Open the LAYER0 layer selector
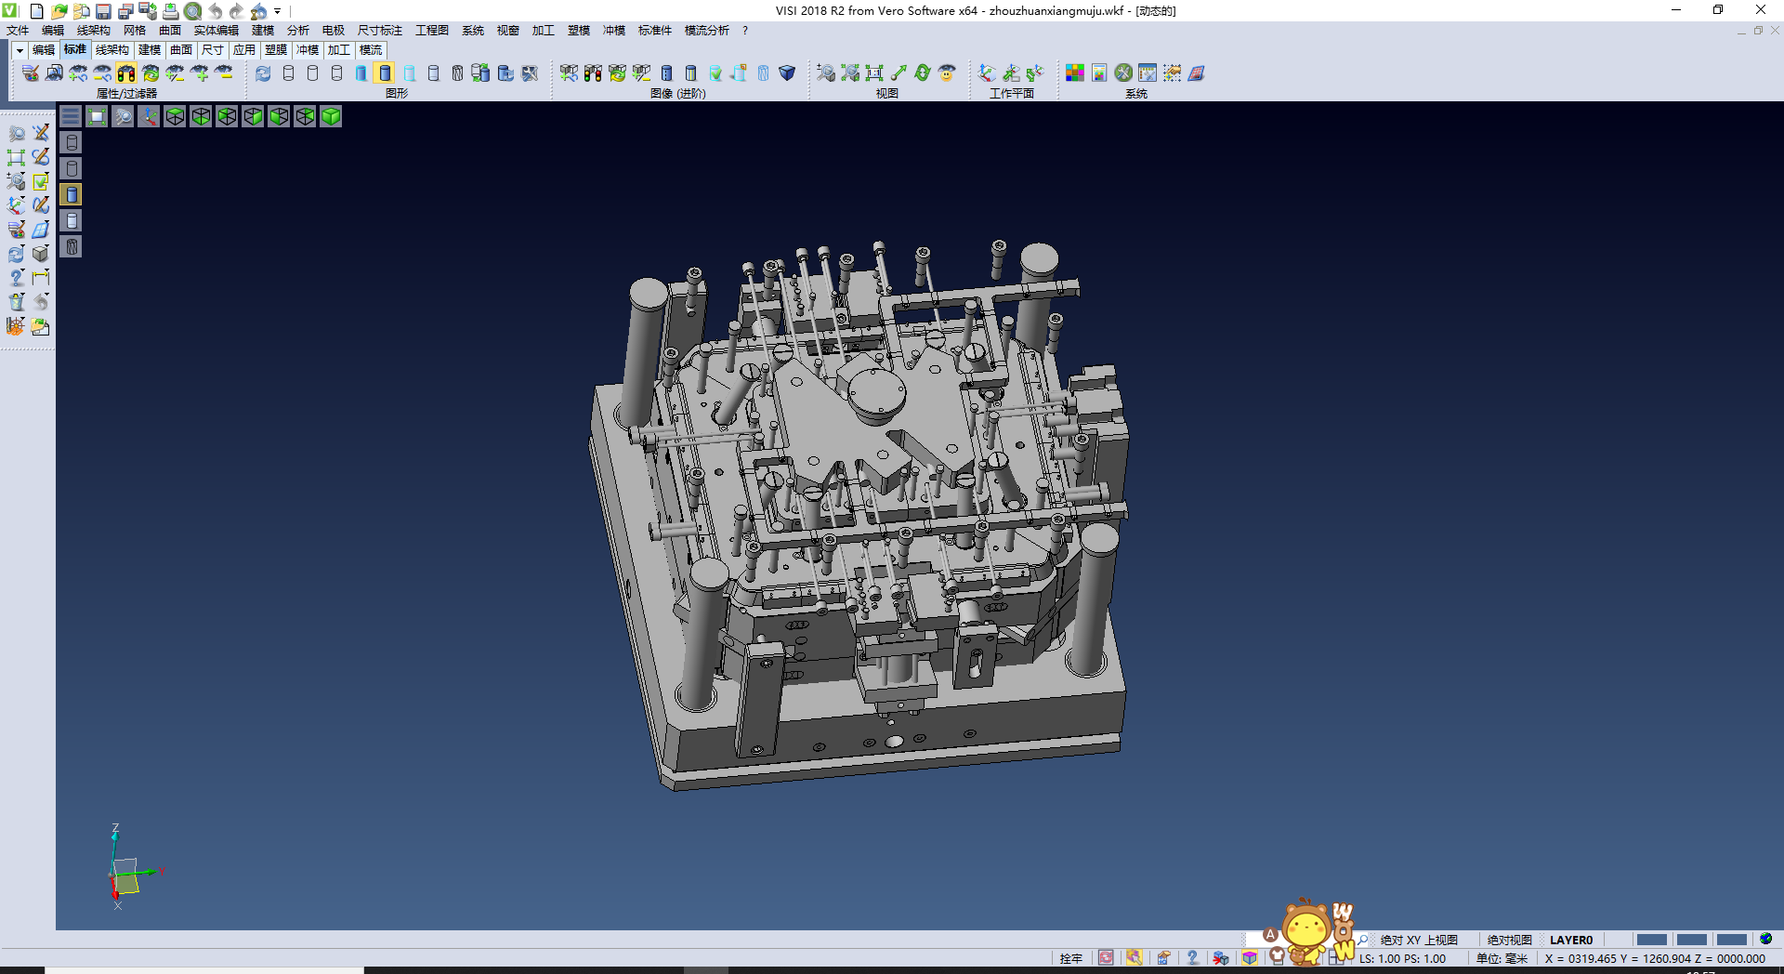Screen dimensions: 1784x974 pos(1570,940)
